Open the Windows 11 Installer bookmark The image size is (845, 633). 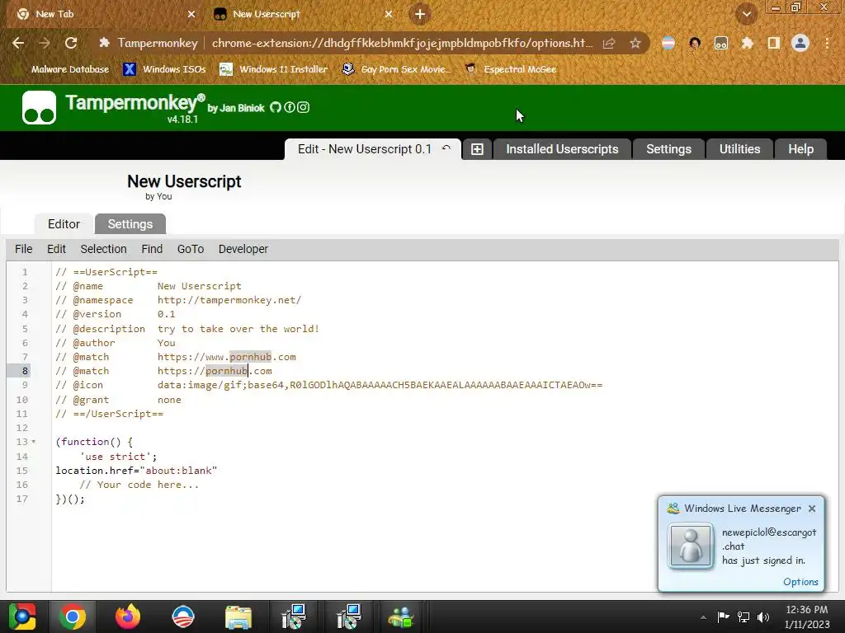(x=274, y=69)
